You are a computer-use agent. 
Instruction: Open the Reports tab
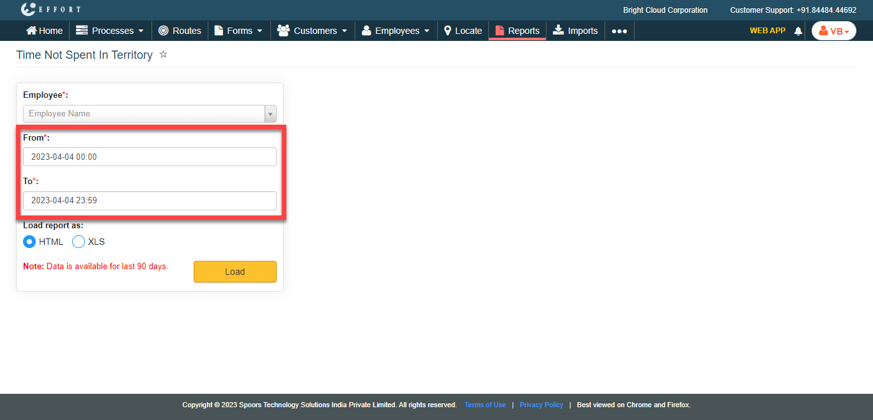(517, 31)
